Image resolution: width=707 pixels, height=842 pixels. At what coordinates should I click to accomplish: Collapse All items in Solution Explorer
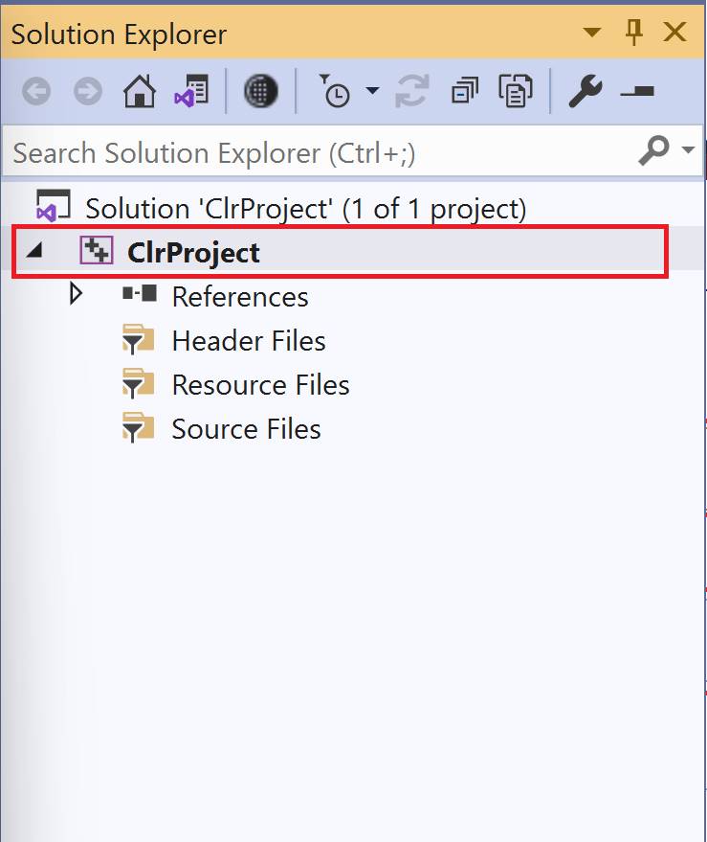click(465, 92)
